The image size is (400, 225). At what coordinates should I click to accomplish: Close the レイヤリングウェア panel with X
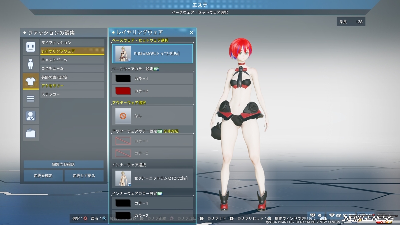tap(192, 32)
